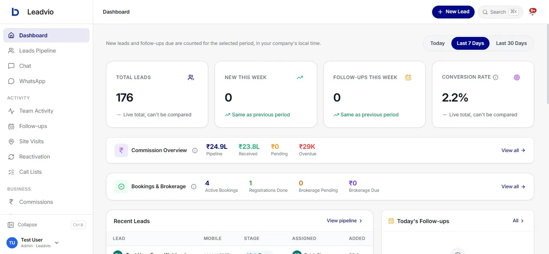Click the Dashboard home icon in sidebar
Screen dimensions: 549x254
point(11,35)
